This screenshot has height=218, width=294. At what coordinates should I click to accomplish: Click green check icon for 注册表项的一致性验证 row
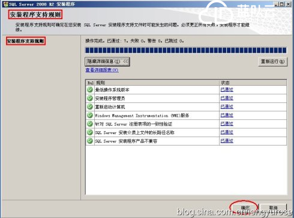click(90, 124)
